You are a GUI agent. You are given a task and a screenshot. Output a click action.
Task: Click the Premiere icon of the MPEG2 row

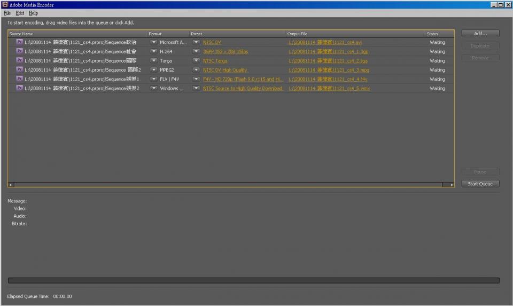tap(19, 69)
